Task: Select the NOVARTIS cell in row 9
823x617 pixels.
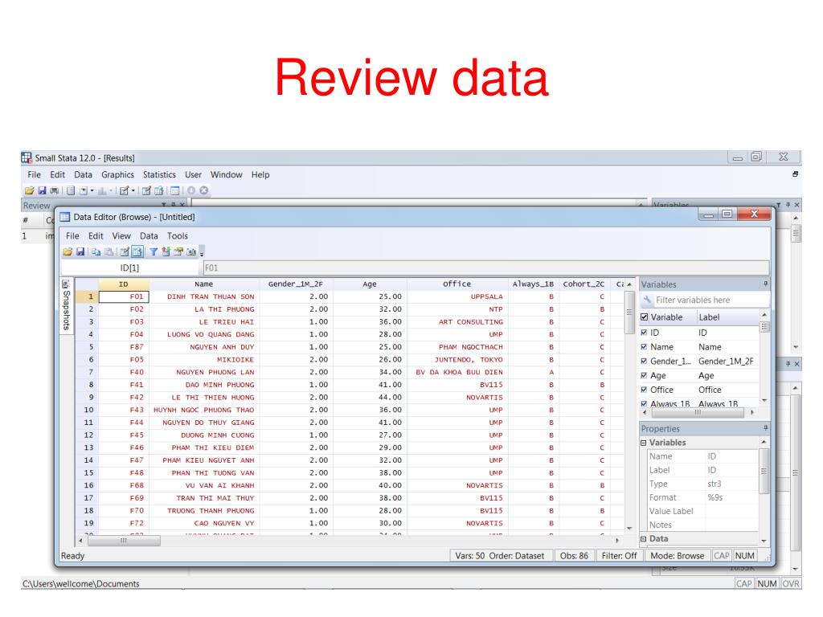Action: [457, 397]
